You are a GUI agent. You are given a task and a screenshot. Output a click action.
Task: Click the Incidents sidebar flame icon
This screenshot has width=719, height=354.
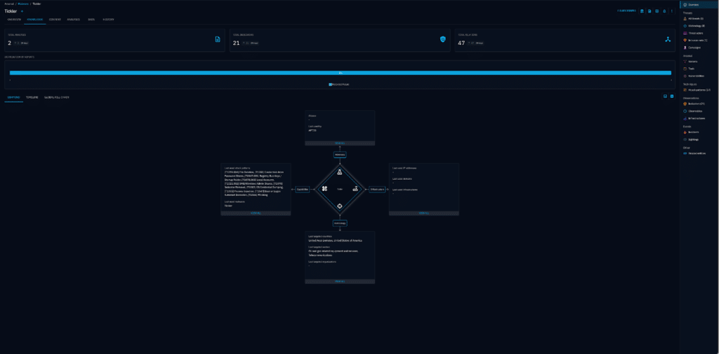pos(685,132)
